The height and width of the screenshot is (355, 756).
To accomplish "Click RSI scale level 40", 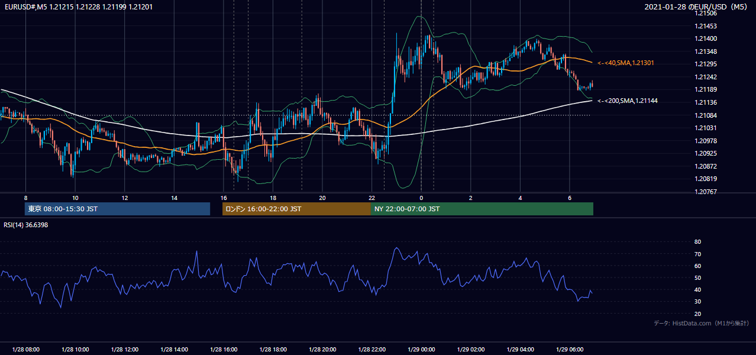I will pos(697,289).
